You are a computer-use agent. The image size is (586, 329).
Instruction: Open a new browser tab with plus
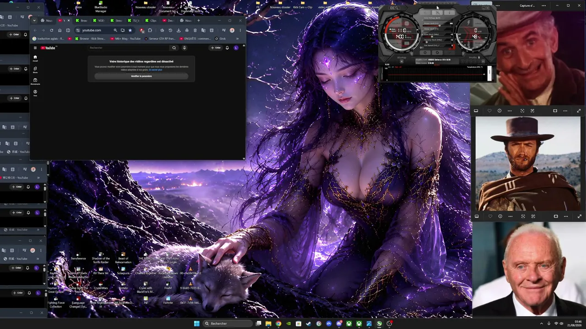199,21
